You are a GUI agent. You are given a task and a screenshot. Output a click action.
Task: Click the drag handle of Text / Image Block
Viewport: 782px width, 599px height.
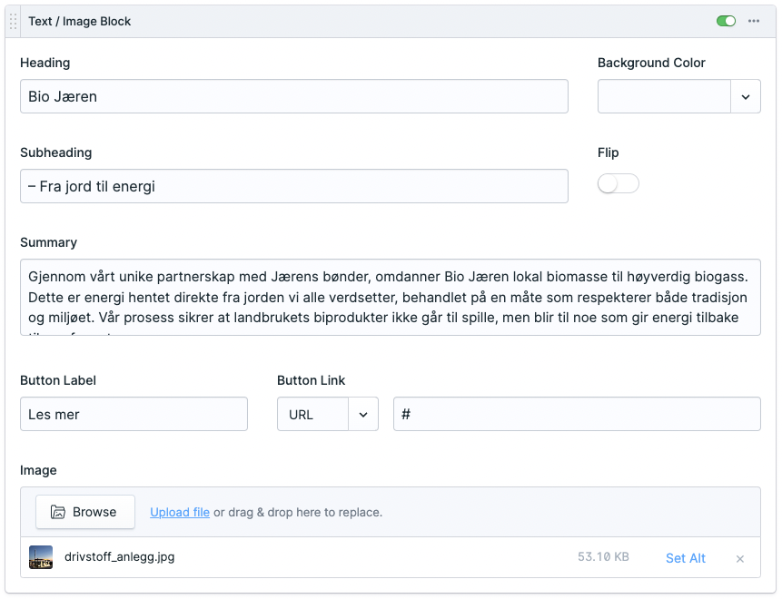coord(14,22)
